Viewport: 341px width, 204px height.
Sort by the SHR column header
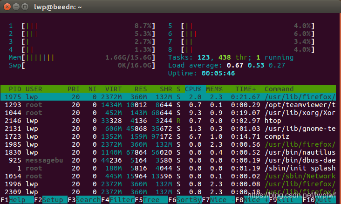coord(166,89)
